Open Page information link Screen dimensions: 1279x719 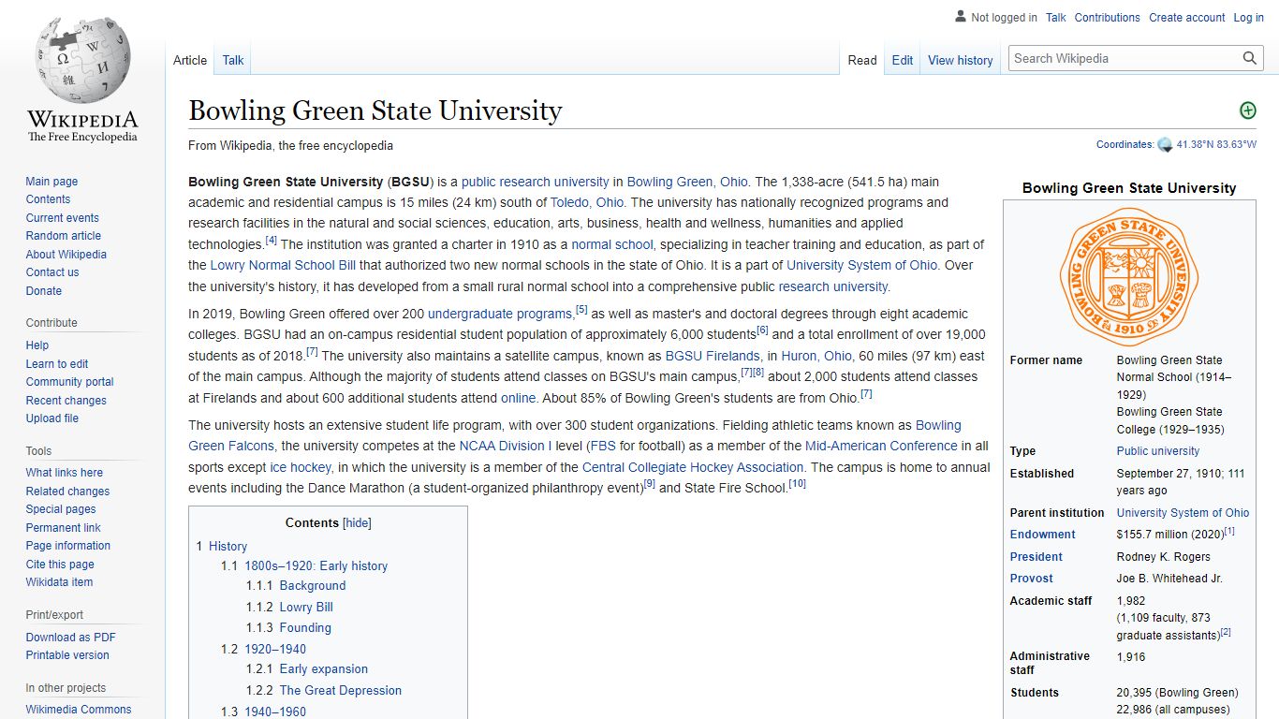pos(67,546)
